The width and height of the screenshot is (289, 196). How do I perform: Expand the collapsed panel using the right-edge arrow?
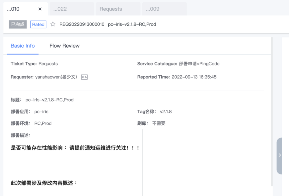pyautogui.click(x=280, y=155)
